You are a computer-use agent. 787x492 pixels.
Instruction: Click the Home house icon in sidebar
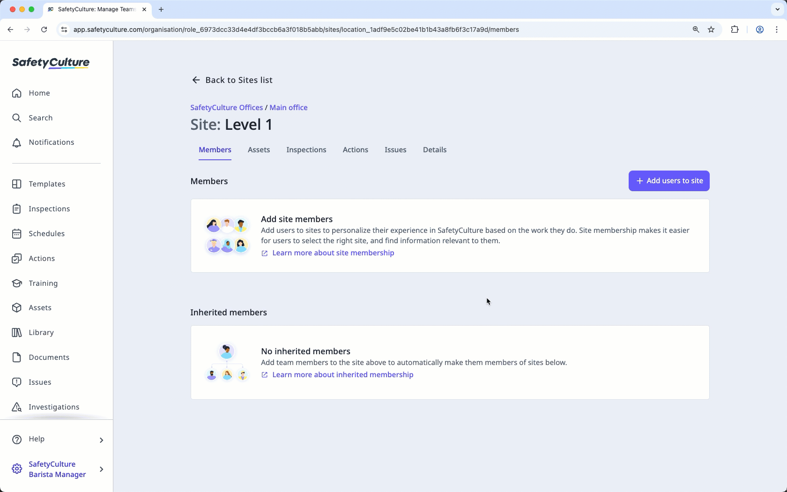(x=17, y=93)
